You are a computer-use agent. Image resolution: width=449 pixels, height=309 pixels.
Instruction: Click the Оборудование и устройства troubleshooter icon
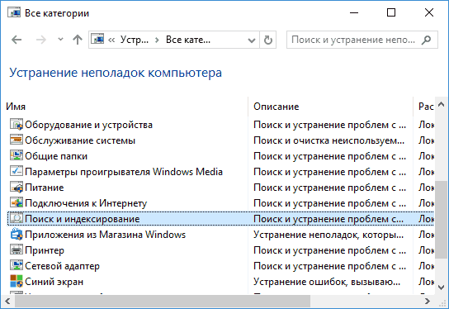tap(17, 125)
